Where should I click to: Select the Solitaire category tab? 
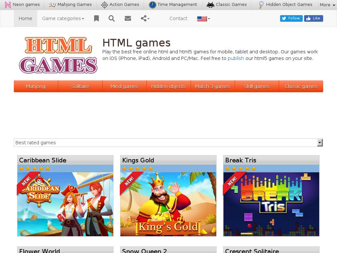pyautogui.click(x=80, y=86)
